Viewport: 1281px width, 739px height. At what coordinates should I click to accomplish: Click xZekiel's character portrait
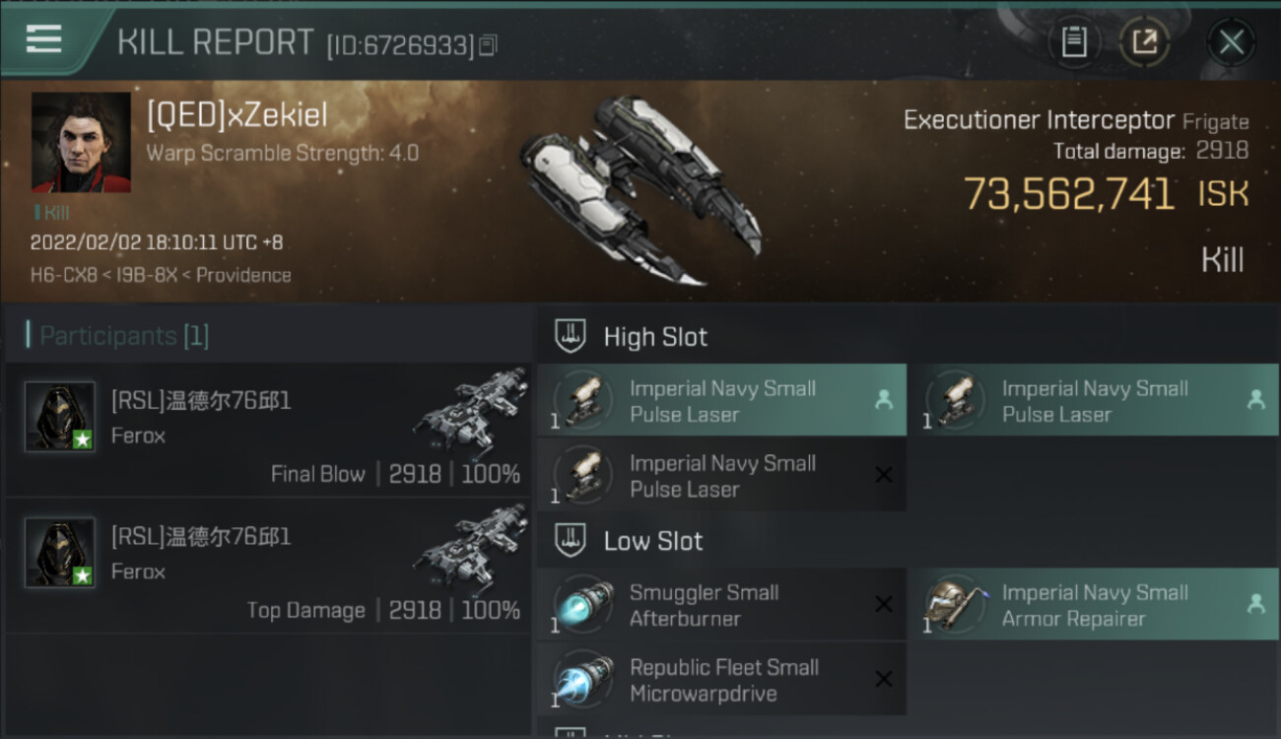[x=81, y=142]
